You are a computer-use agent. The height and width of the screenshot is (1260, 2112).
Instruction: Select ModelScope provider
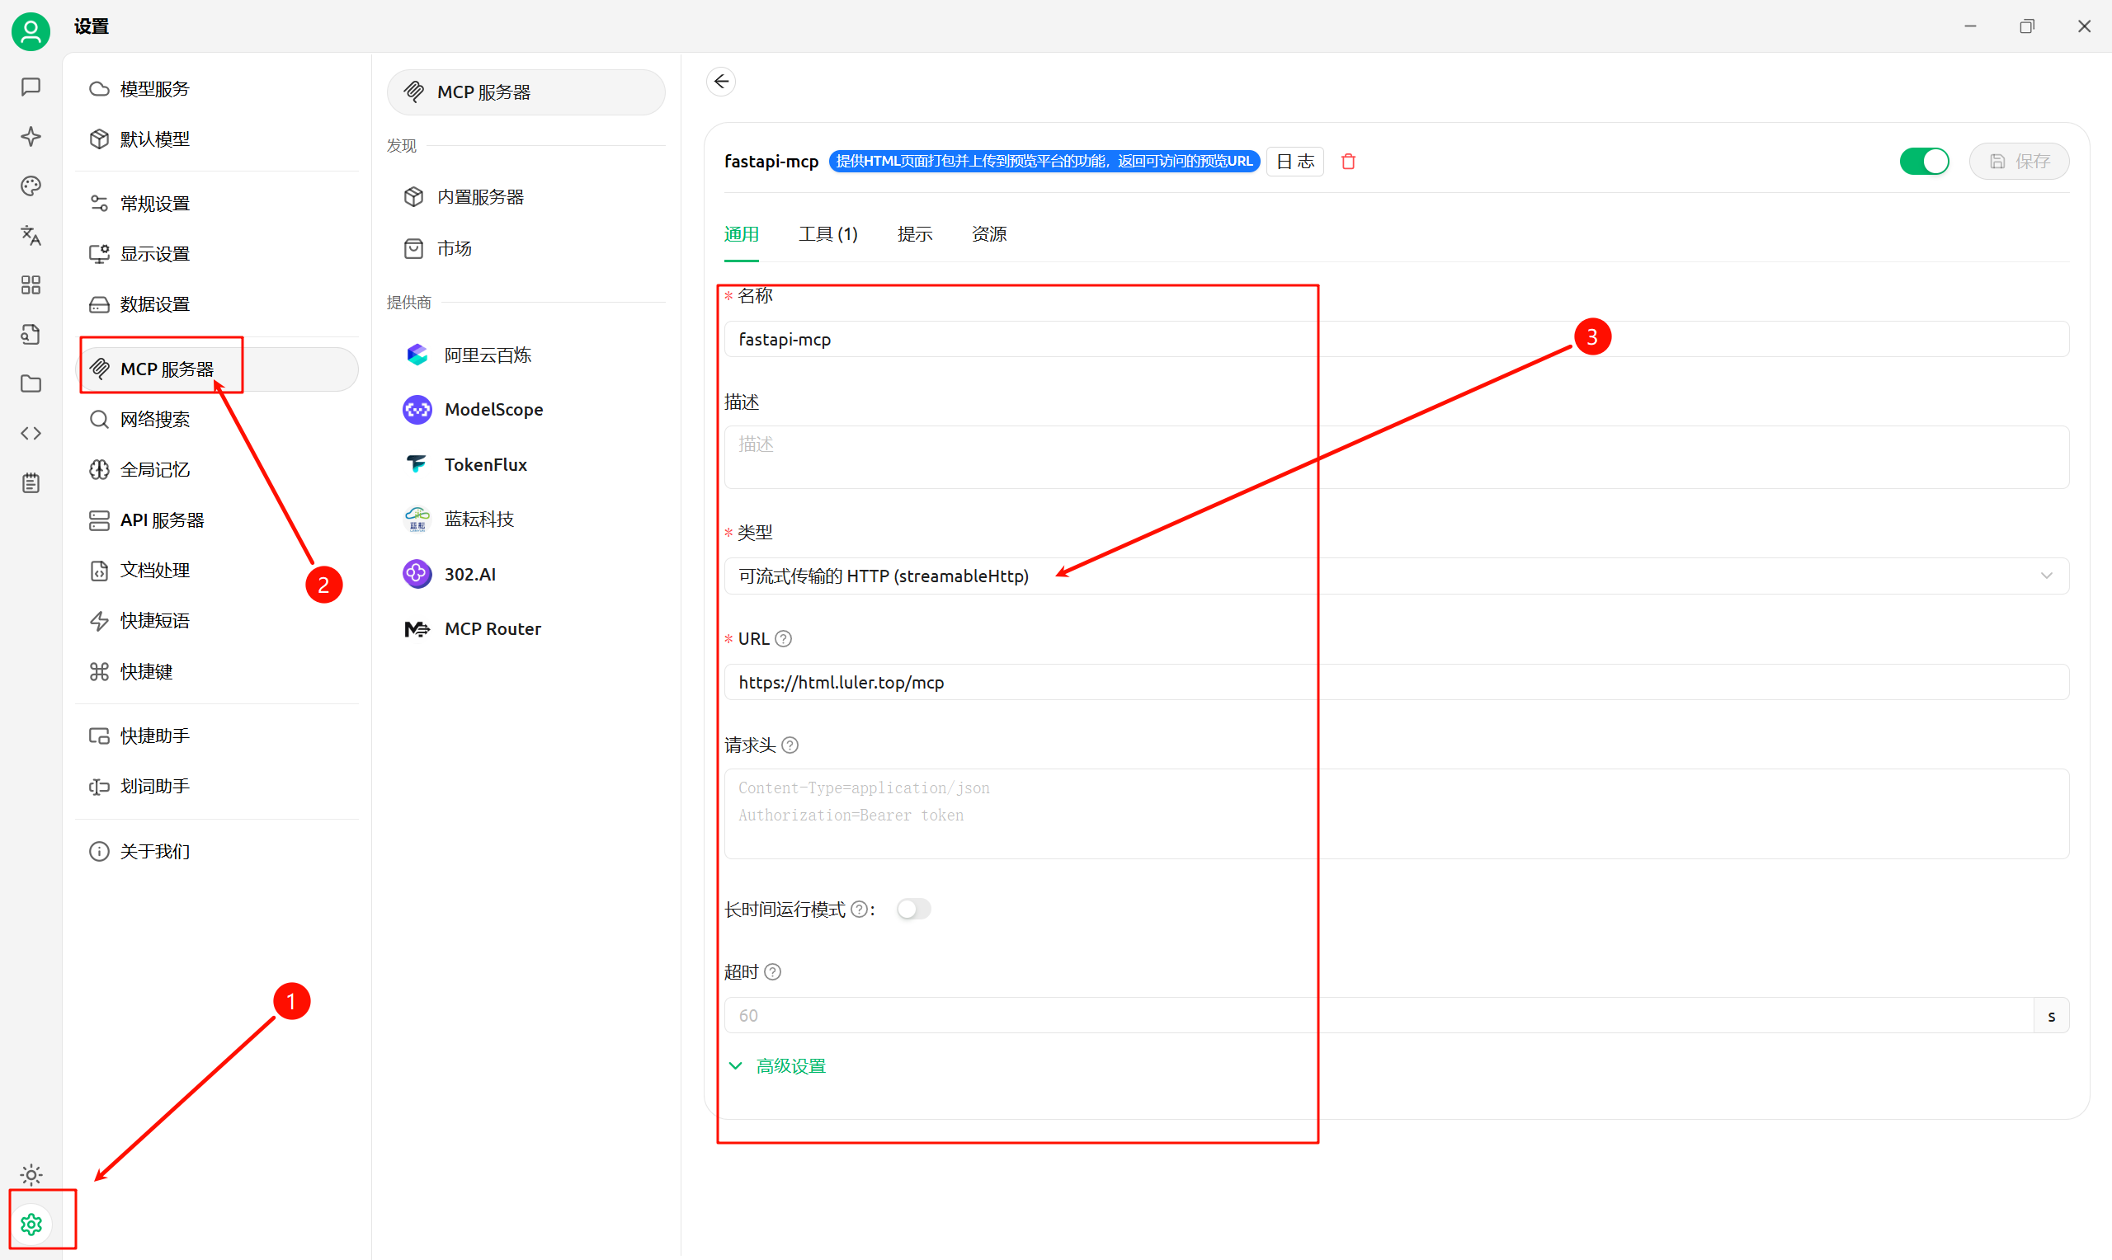[493, 409]
